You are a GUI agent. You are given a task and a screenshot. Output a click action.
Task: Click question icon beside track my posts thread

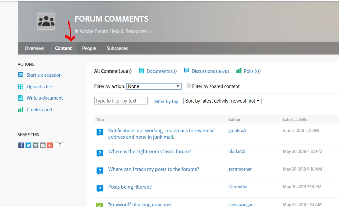(100, 171)
